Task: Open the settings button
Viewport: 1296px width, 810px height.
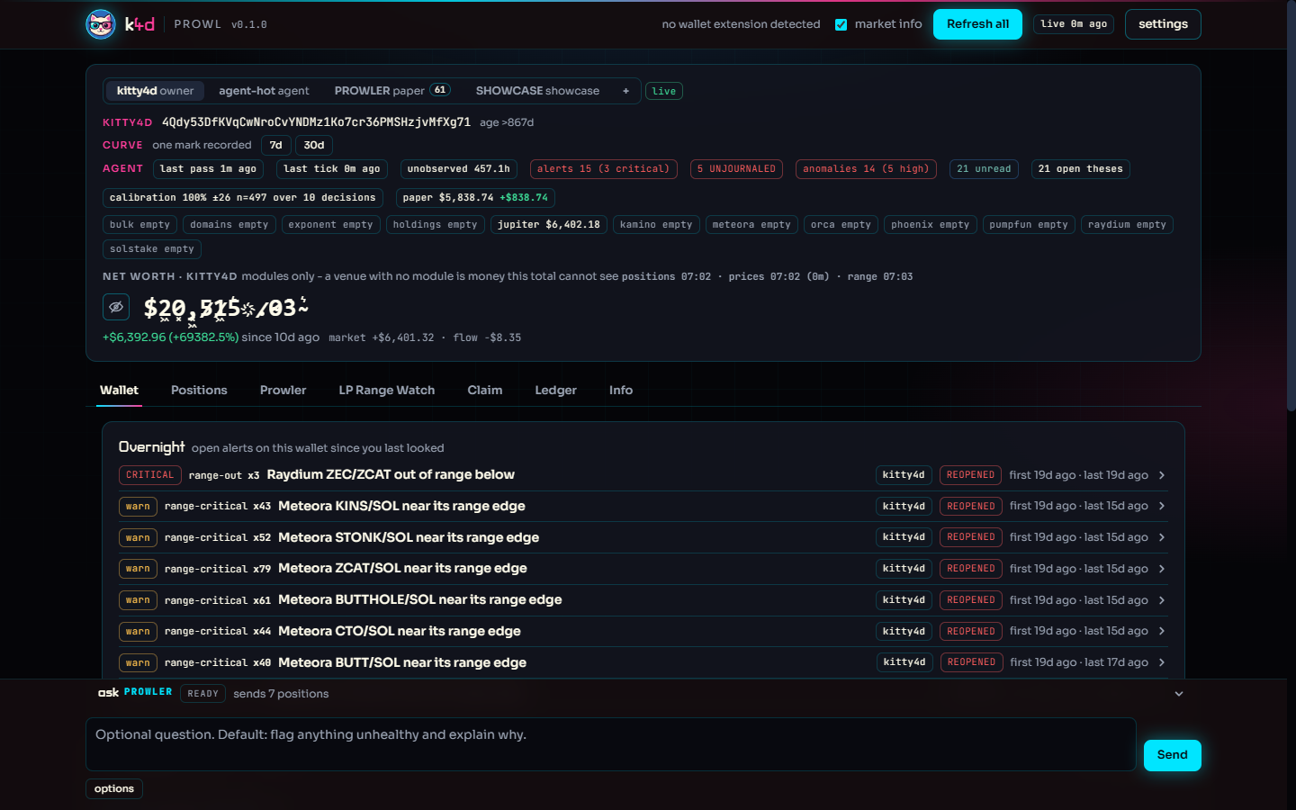Action: pos(1163,24)
